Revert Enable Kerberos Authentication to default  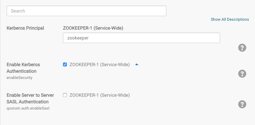137,64
